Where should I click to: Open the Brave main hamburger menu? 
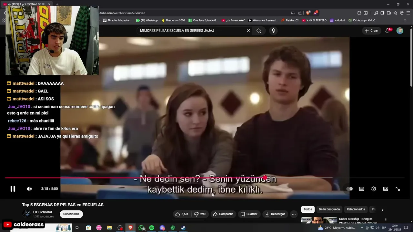pyautogui.click(x=408, y=13)
